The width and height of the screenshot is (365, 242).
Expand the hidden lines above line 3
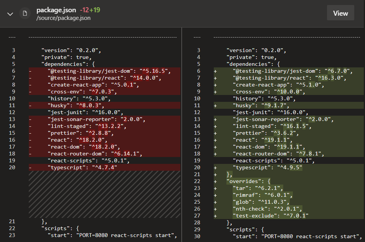click(12, 37)
